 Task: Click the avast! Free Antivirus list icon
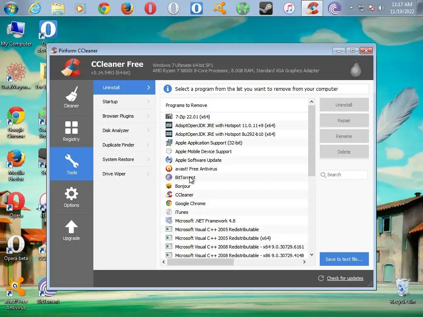click(x=169, y=168)
